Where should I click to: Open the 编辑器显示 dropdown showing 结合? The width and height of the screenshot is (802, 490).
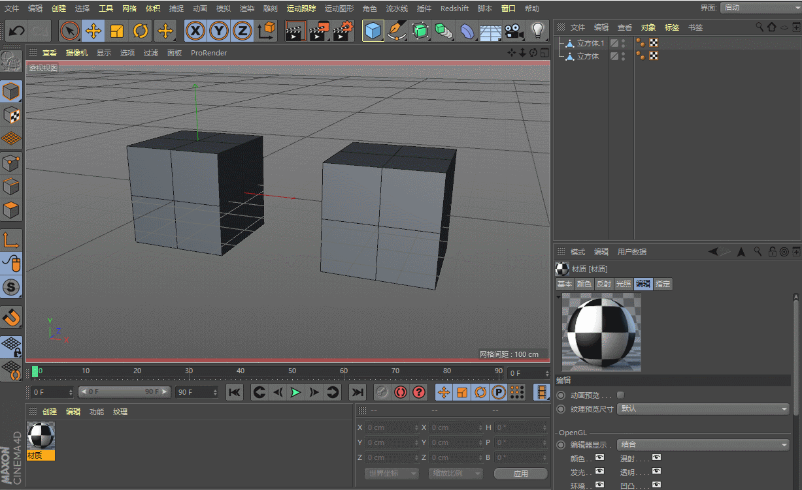tap(704, 444)
